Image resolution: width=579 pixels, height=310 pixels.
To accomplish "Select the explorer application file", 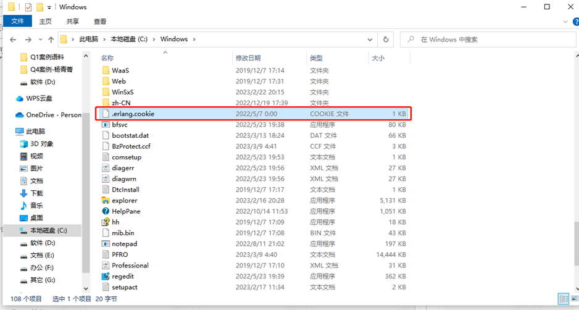I will click(x=124, y=201).
